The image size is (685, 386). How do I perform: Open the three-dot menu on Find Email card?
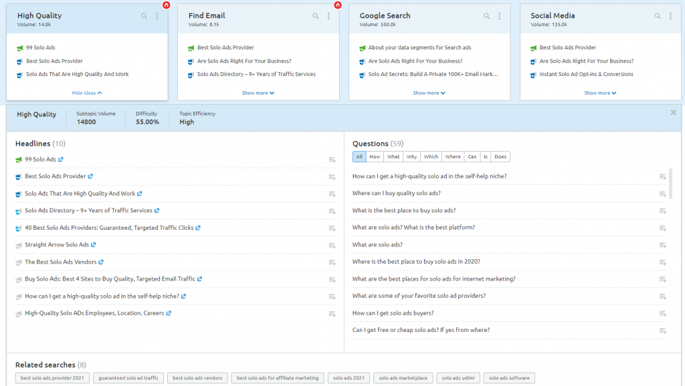coord(328,16)
